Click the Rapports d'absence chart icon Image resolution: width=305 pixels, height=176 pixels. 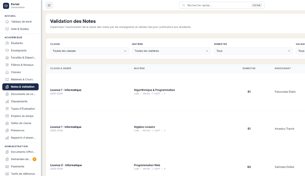click(x=7, y=138)
